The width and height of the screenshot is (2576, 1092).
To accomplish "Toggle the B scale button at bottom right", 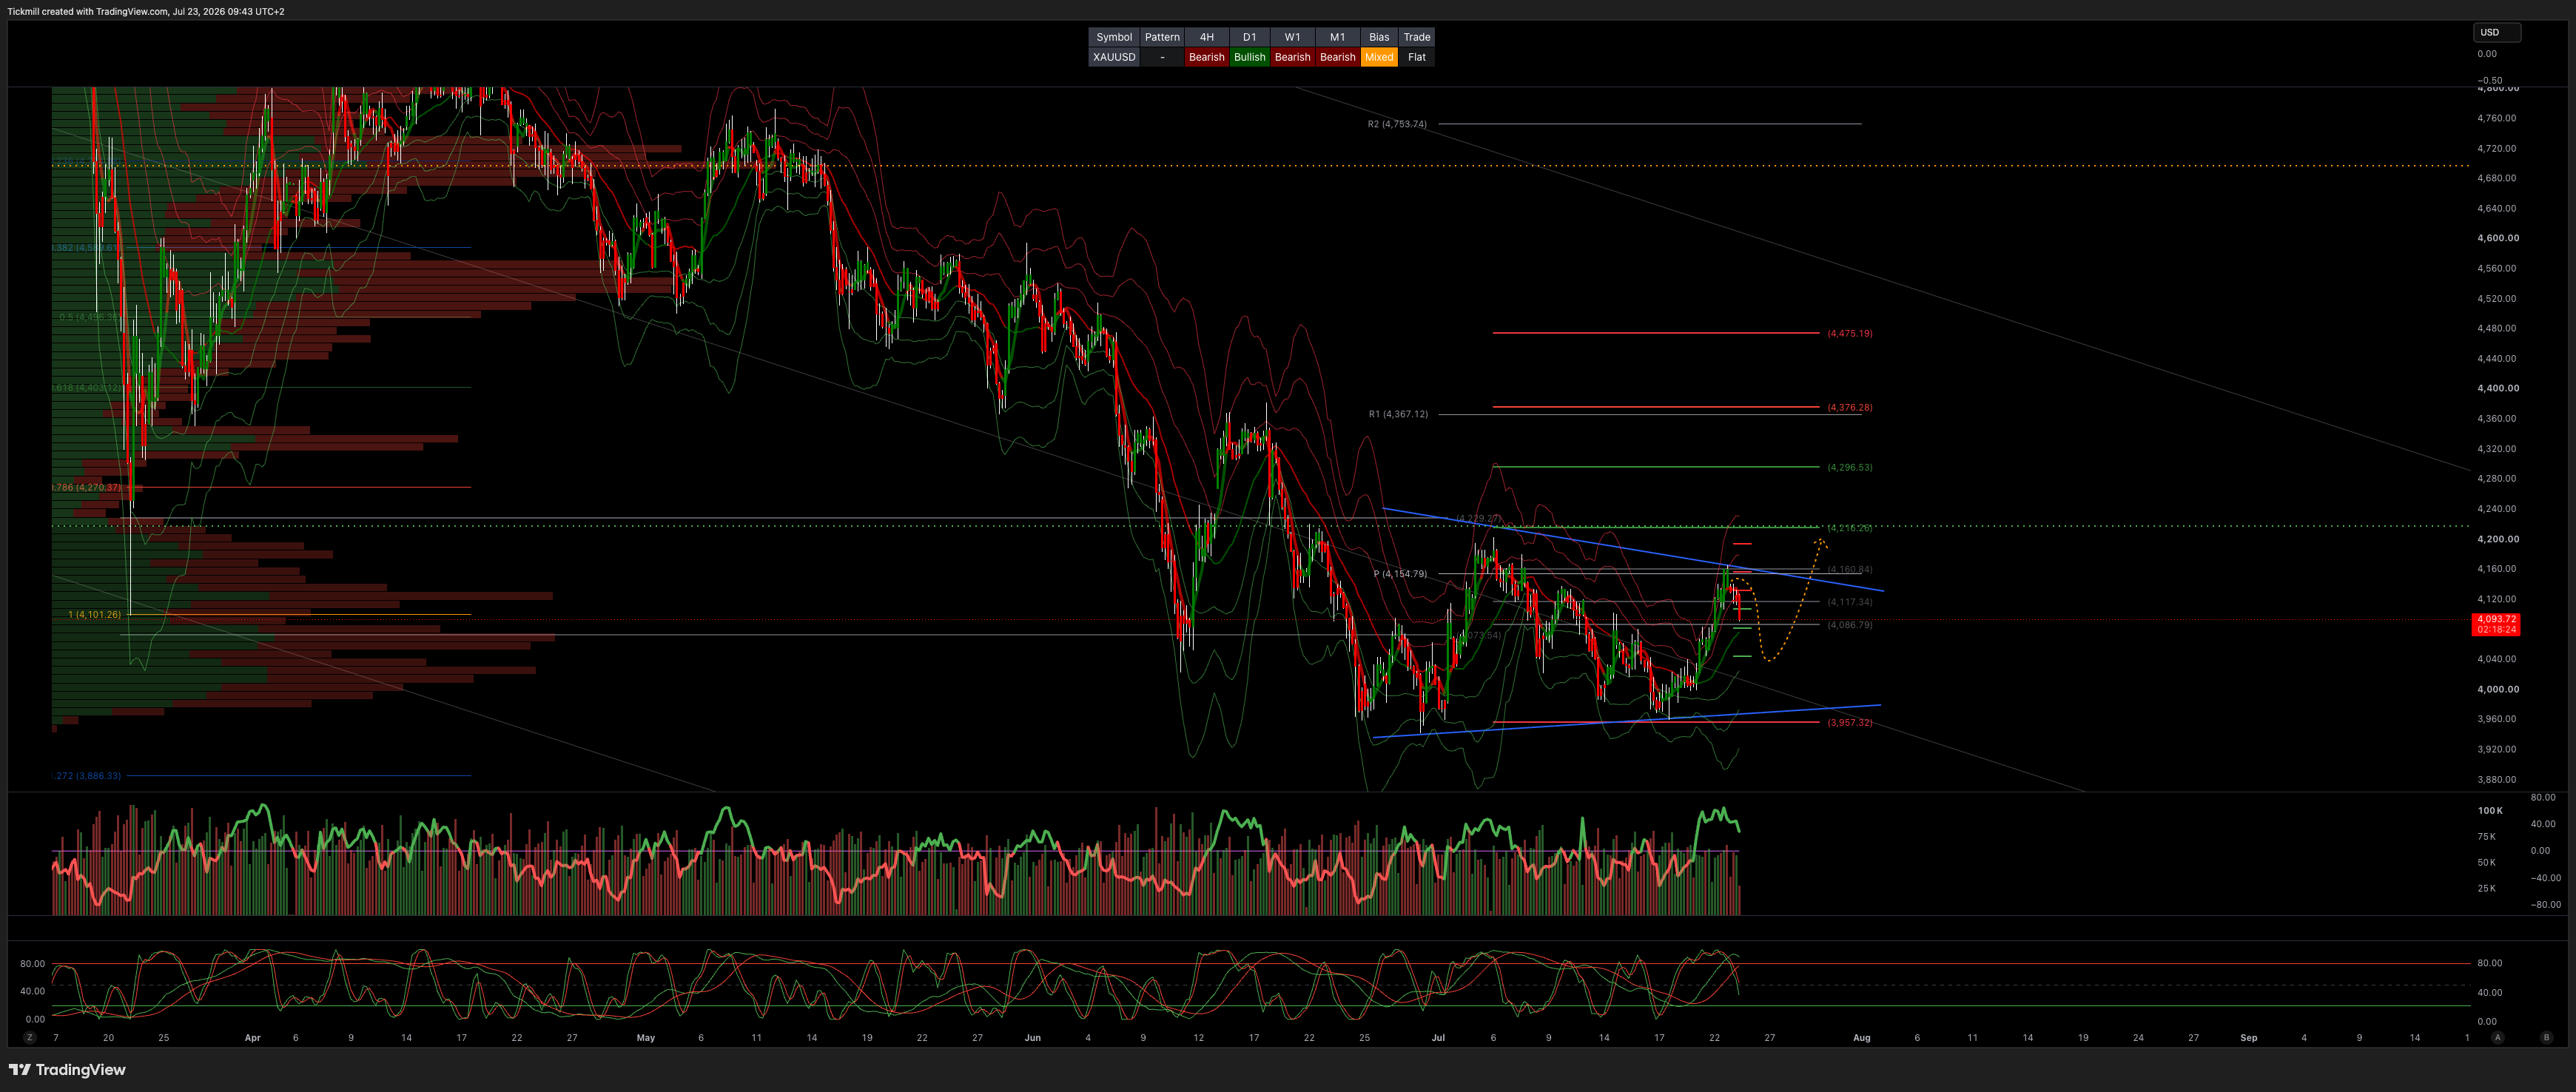I will (x=2546, y=1037).
